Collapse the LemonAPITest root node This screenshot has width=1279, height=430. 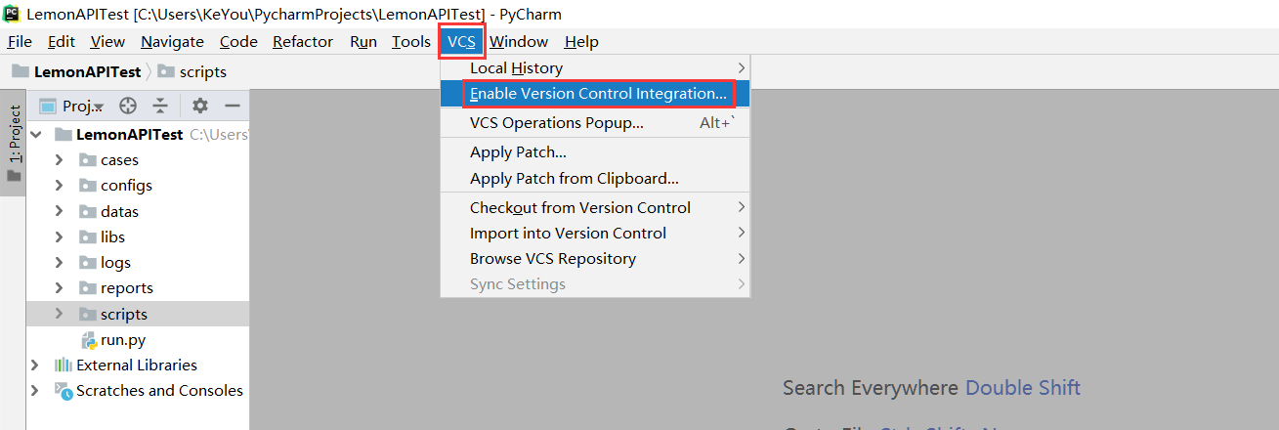tap(36, 135)
